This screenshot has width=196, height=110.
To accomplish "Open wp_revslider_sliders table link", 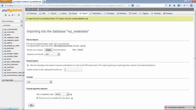I will click(x=11, y=54).
